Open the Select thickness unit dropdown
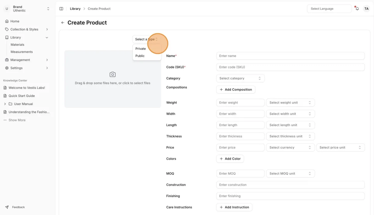 (290, 136)
